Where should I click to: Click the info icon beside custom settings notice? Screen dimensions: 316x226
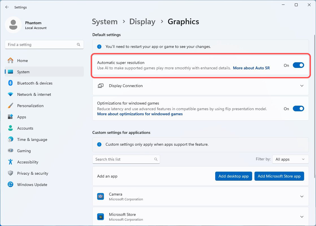tap(99, 144)
